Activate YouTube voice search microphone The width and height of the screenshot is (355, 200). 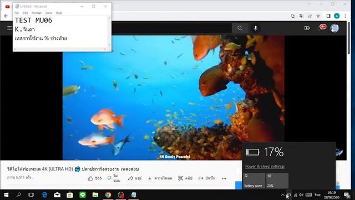click(x=256, y=28)
